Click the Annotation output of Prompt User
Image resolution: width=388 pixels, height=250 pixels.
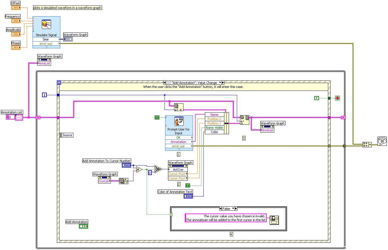click(x=179, y=142)
